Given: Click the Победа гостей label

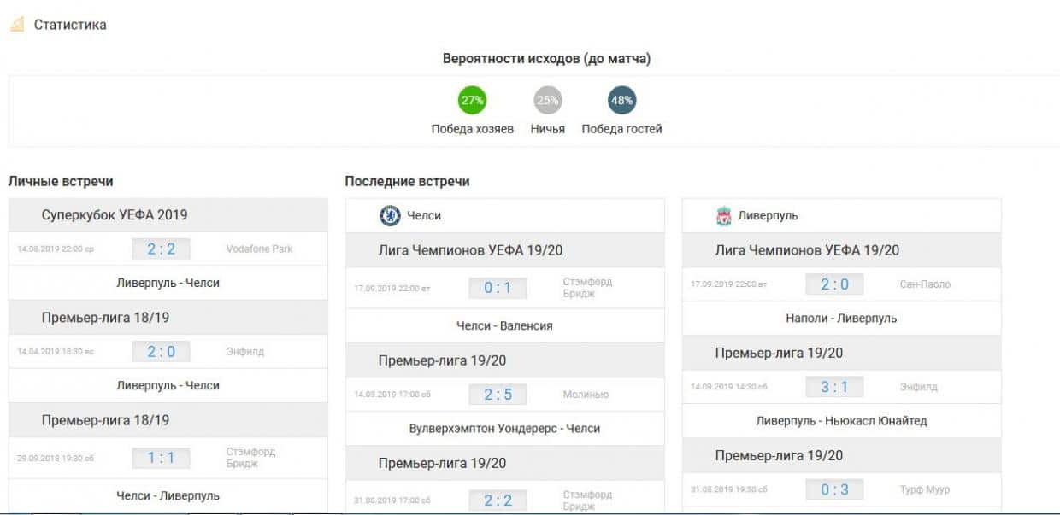Looking at the screenshot, I should click(x=621, y=129).
